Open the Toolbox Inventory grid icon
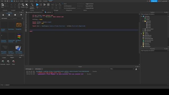 (x=9, y=15)
